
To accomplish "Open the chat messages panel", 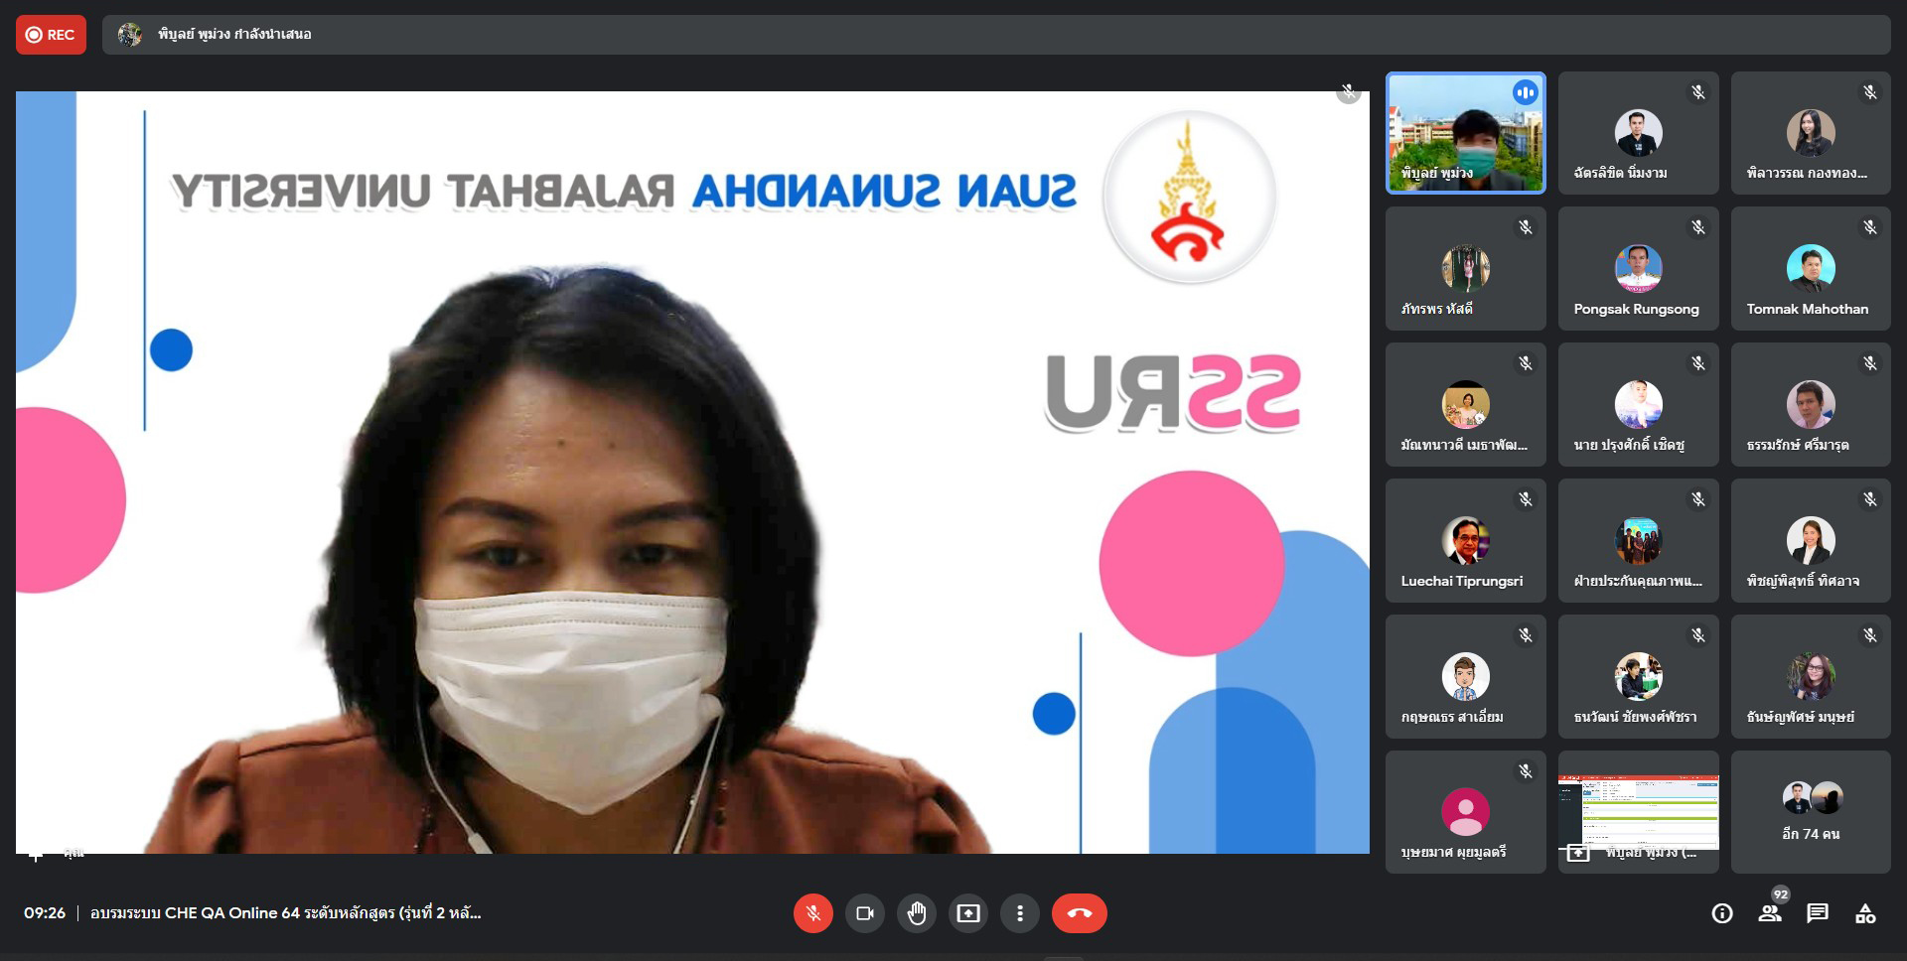I will [x=1818, y=913].
